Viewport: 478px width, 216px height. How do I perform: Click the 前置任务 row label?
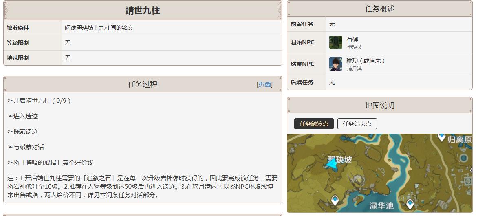click(302, 24)
